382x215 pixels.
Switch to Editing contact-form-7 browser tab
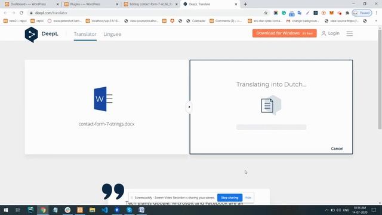point(150,4)
